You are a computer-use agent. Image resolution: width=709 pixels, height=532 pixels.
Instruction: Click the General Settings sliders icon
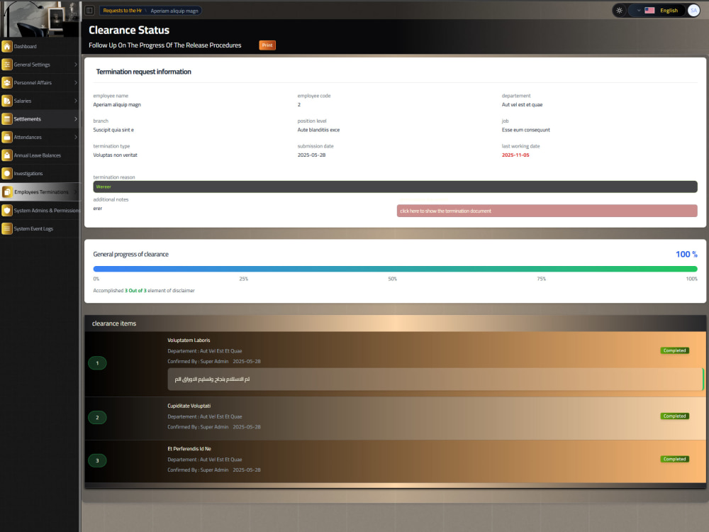7,65
